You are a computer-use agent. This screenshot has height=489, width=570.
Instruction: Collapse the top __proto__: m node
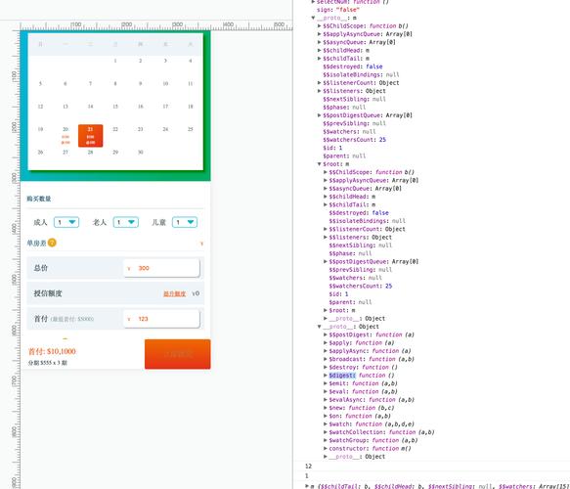coord(313,18)
